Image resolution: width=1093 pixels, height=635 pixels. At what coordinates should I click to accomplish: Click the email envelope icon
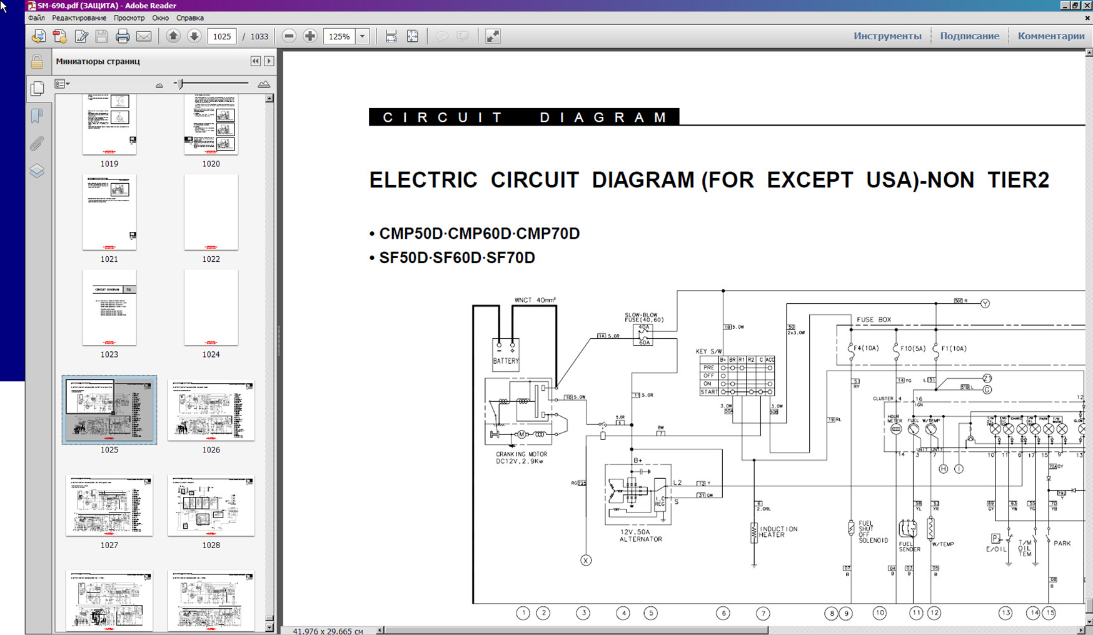tap(144, 36)
